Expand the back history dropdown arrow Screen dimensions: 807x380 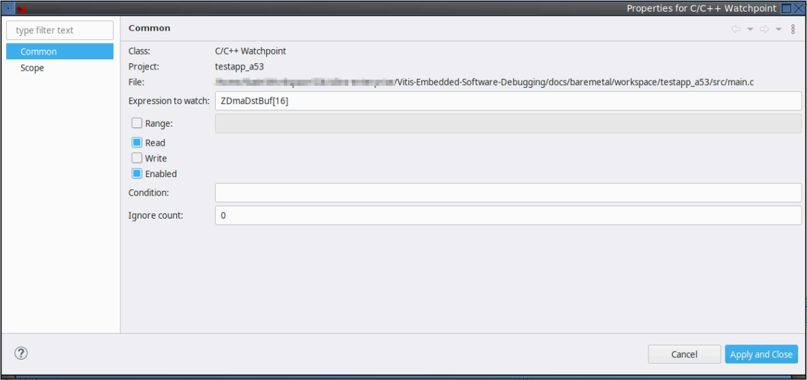coord(750,29)
